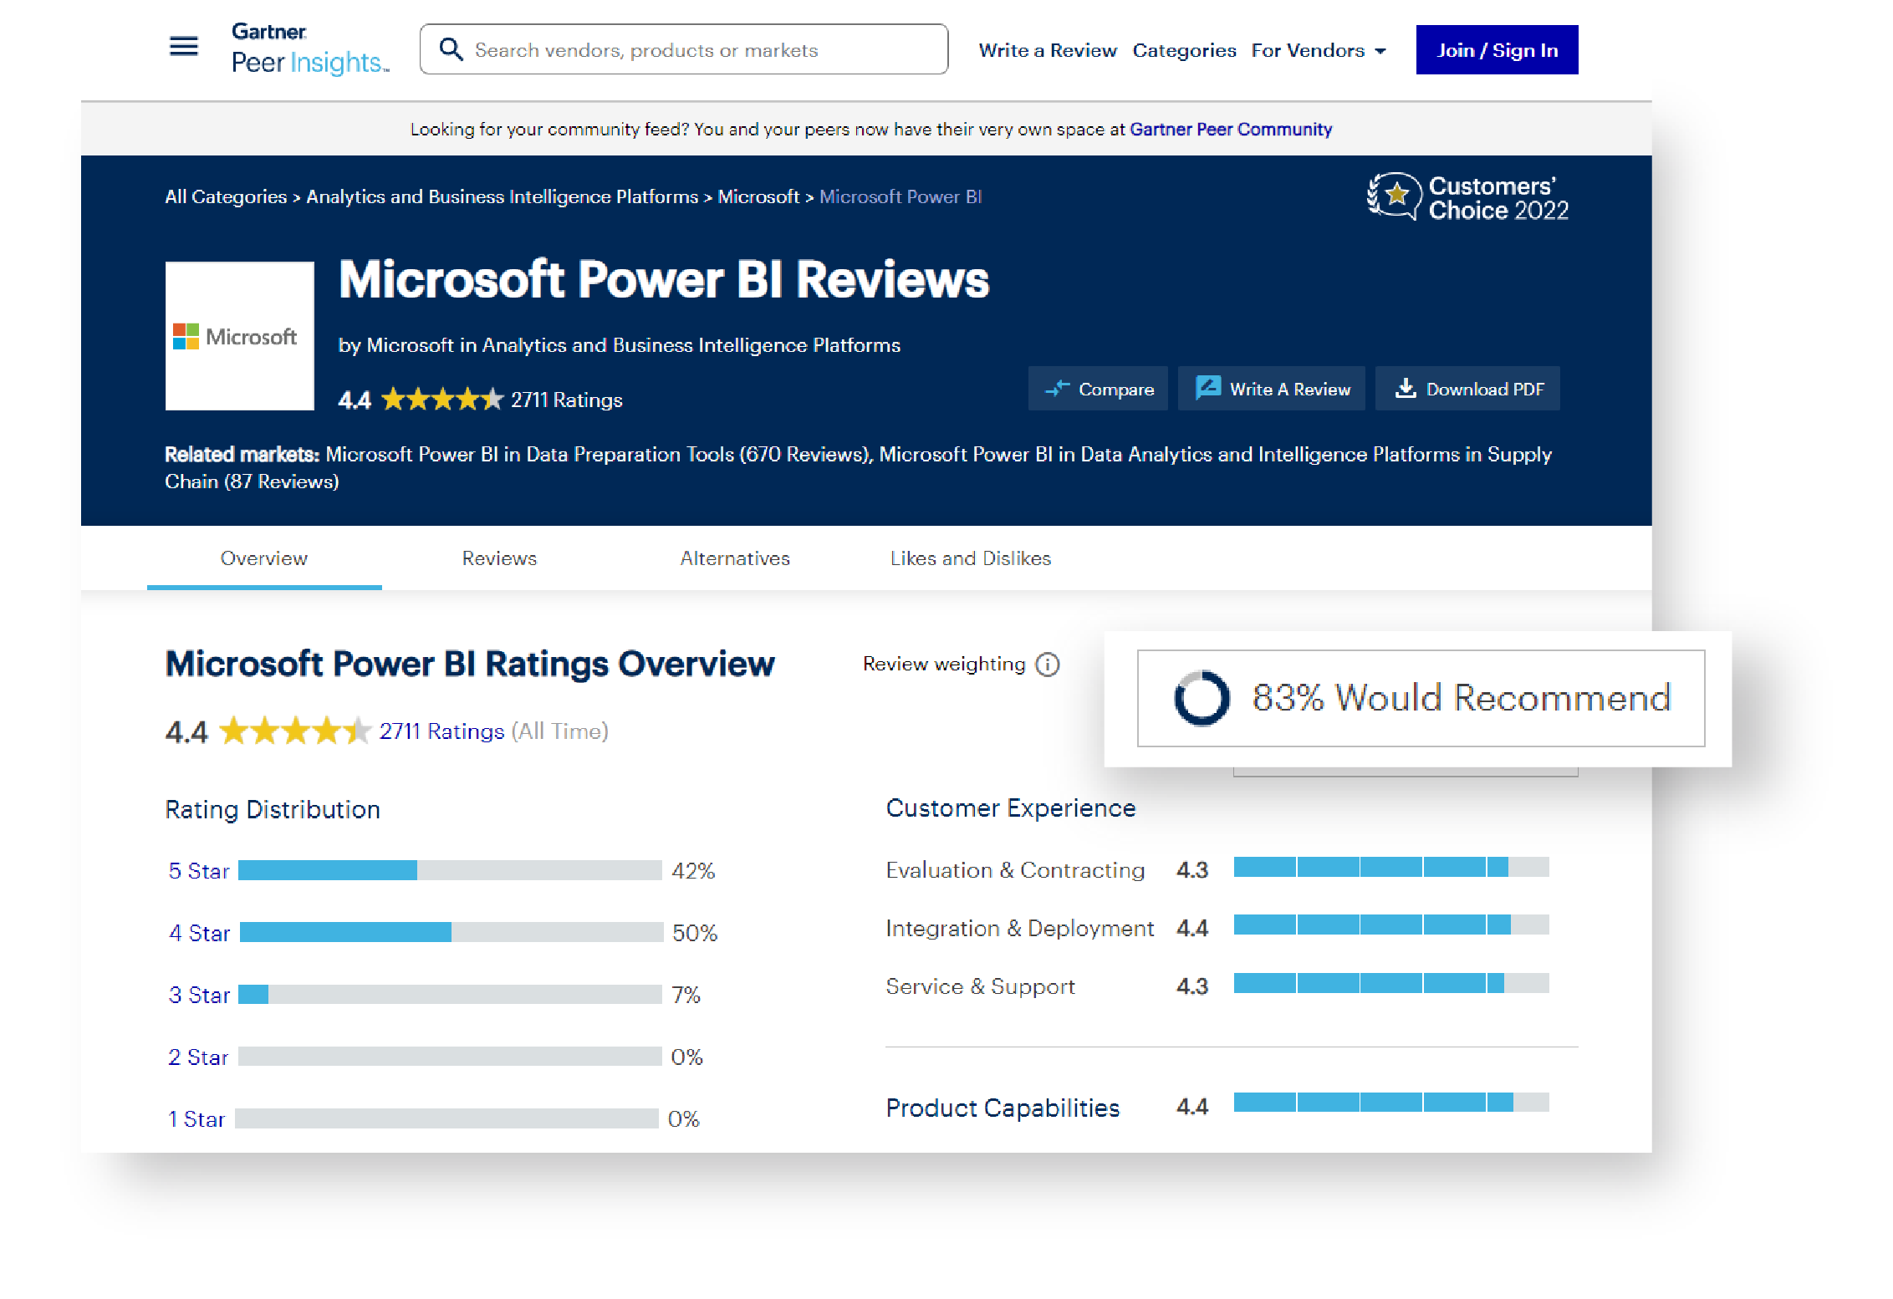Open the Gartner Peer Community link
1893x1299 pixels.
click(x=1231, y=130)
